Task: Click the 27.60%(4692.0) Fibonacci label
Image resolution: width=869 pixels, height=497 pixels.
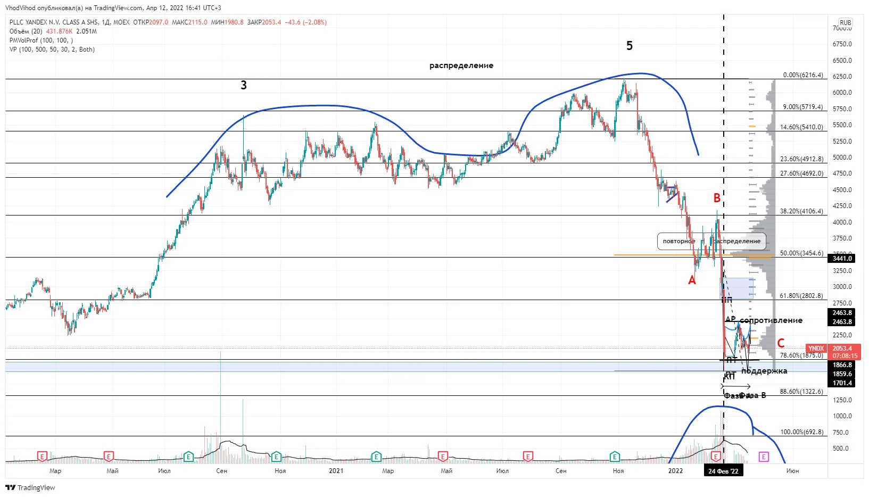Action: 801,173
